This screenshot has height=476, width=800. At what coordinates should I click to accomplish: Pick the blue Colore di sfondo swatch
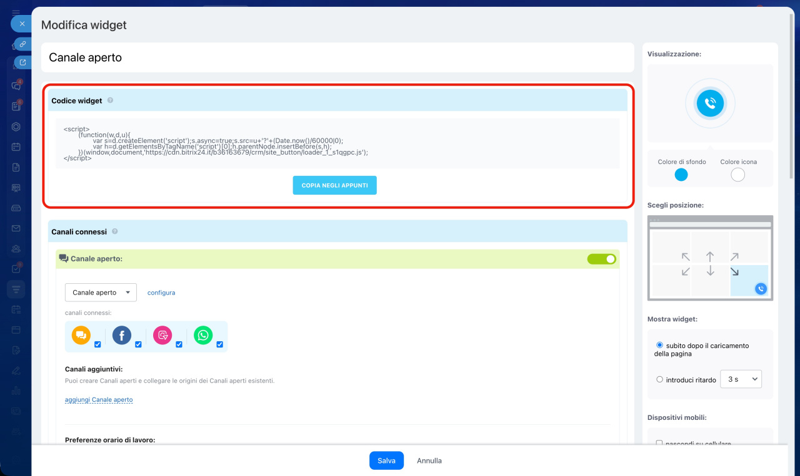pyautogui.click(x=681, y=175)
